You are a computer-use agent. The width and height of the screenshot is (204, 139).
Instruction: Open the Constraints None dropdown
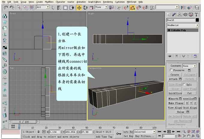pyautogui.click(x=189, y=66)
